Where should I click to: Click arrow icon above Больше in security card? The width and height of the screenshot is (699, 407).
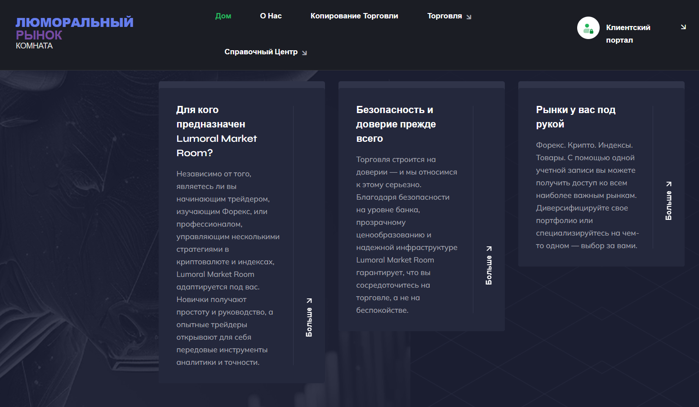click(489, 248)
